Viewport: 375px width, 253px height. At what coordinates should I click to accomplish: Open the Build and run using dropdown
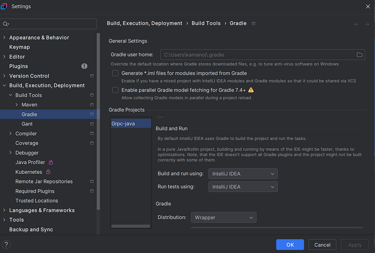[243, 174]
